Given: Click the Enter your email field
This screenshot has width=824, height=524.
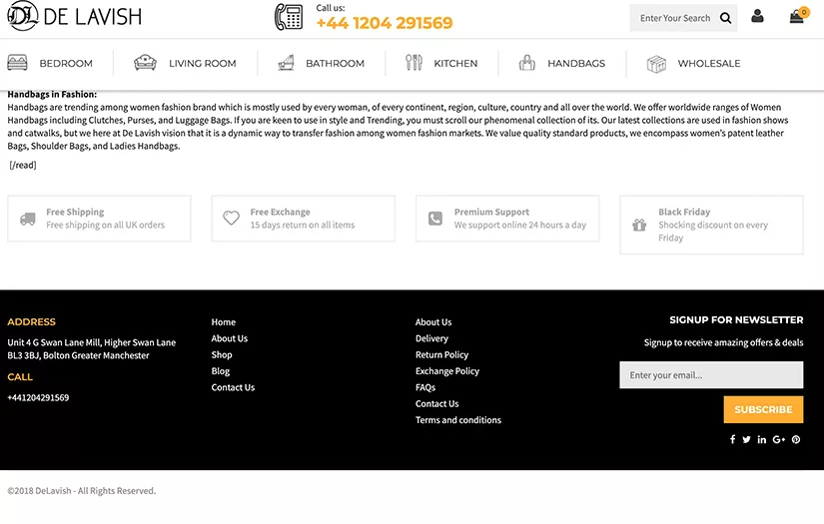Looking at the screenshot, I should 711,375.
